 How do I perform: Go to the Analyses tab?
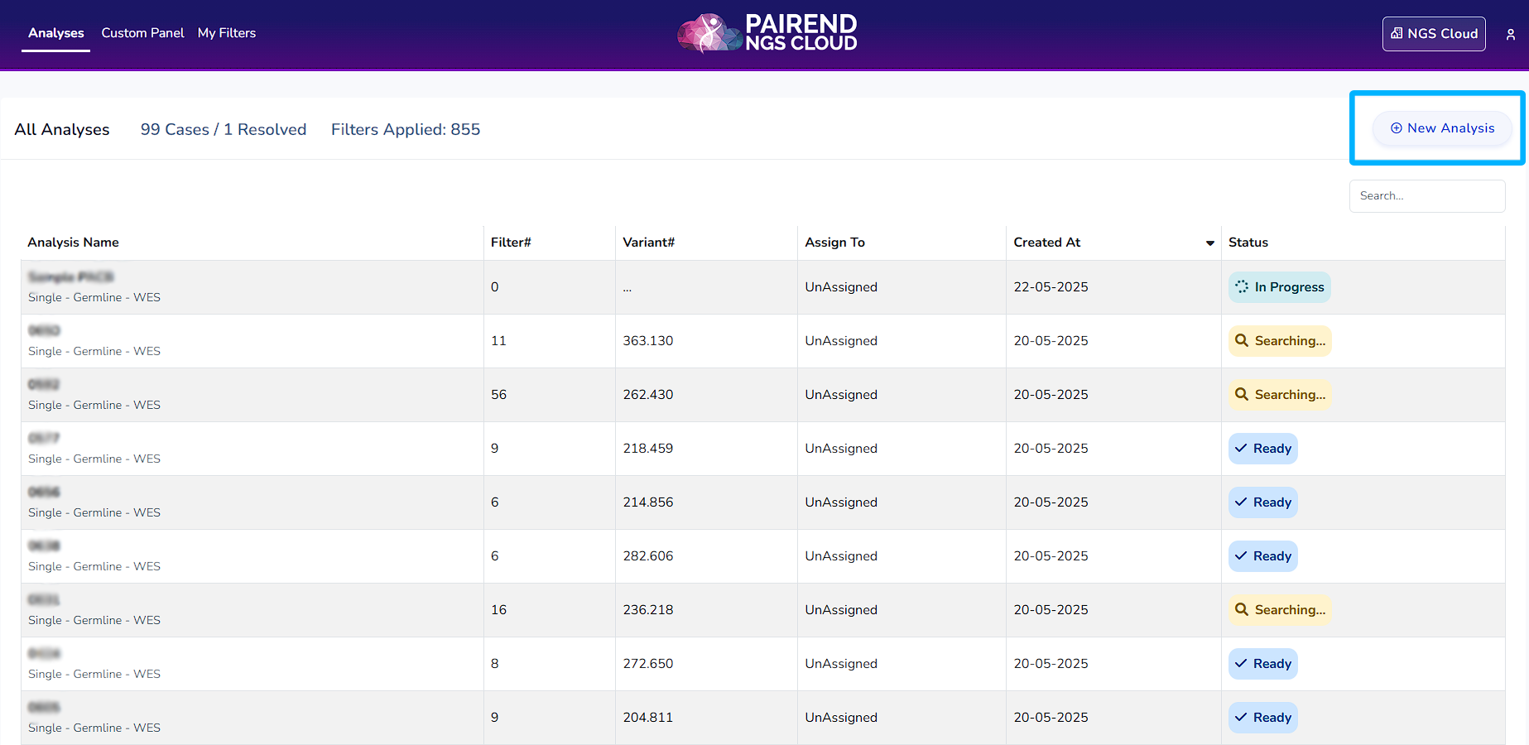55,33
